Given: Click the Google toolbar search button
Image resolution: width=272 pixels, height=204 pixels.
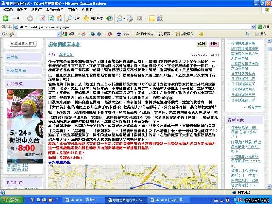Looking at the screenshot, I should [68, 34].
